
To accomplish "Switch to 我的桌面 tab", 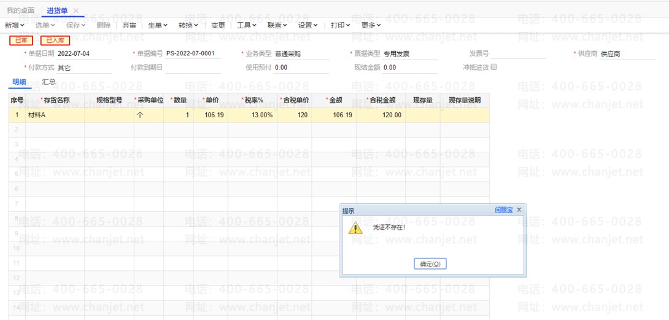I will point(20,10).
